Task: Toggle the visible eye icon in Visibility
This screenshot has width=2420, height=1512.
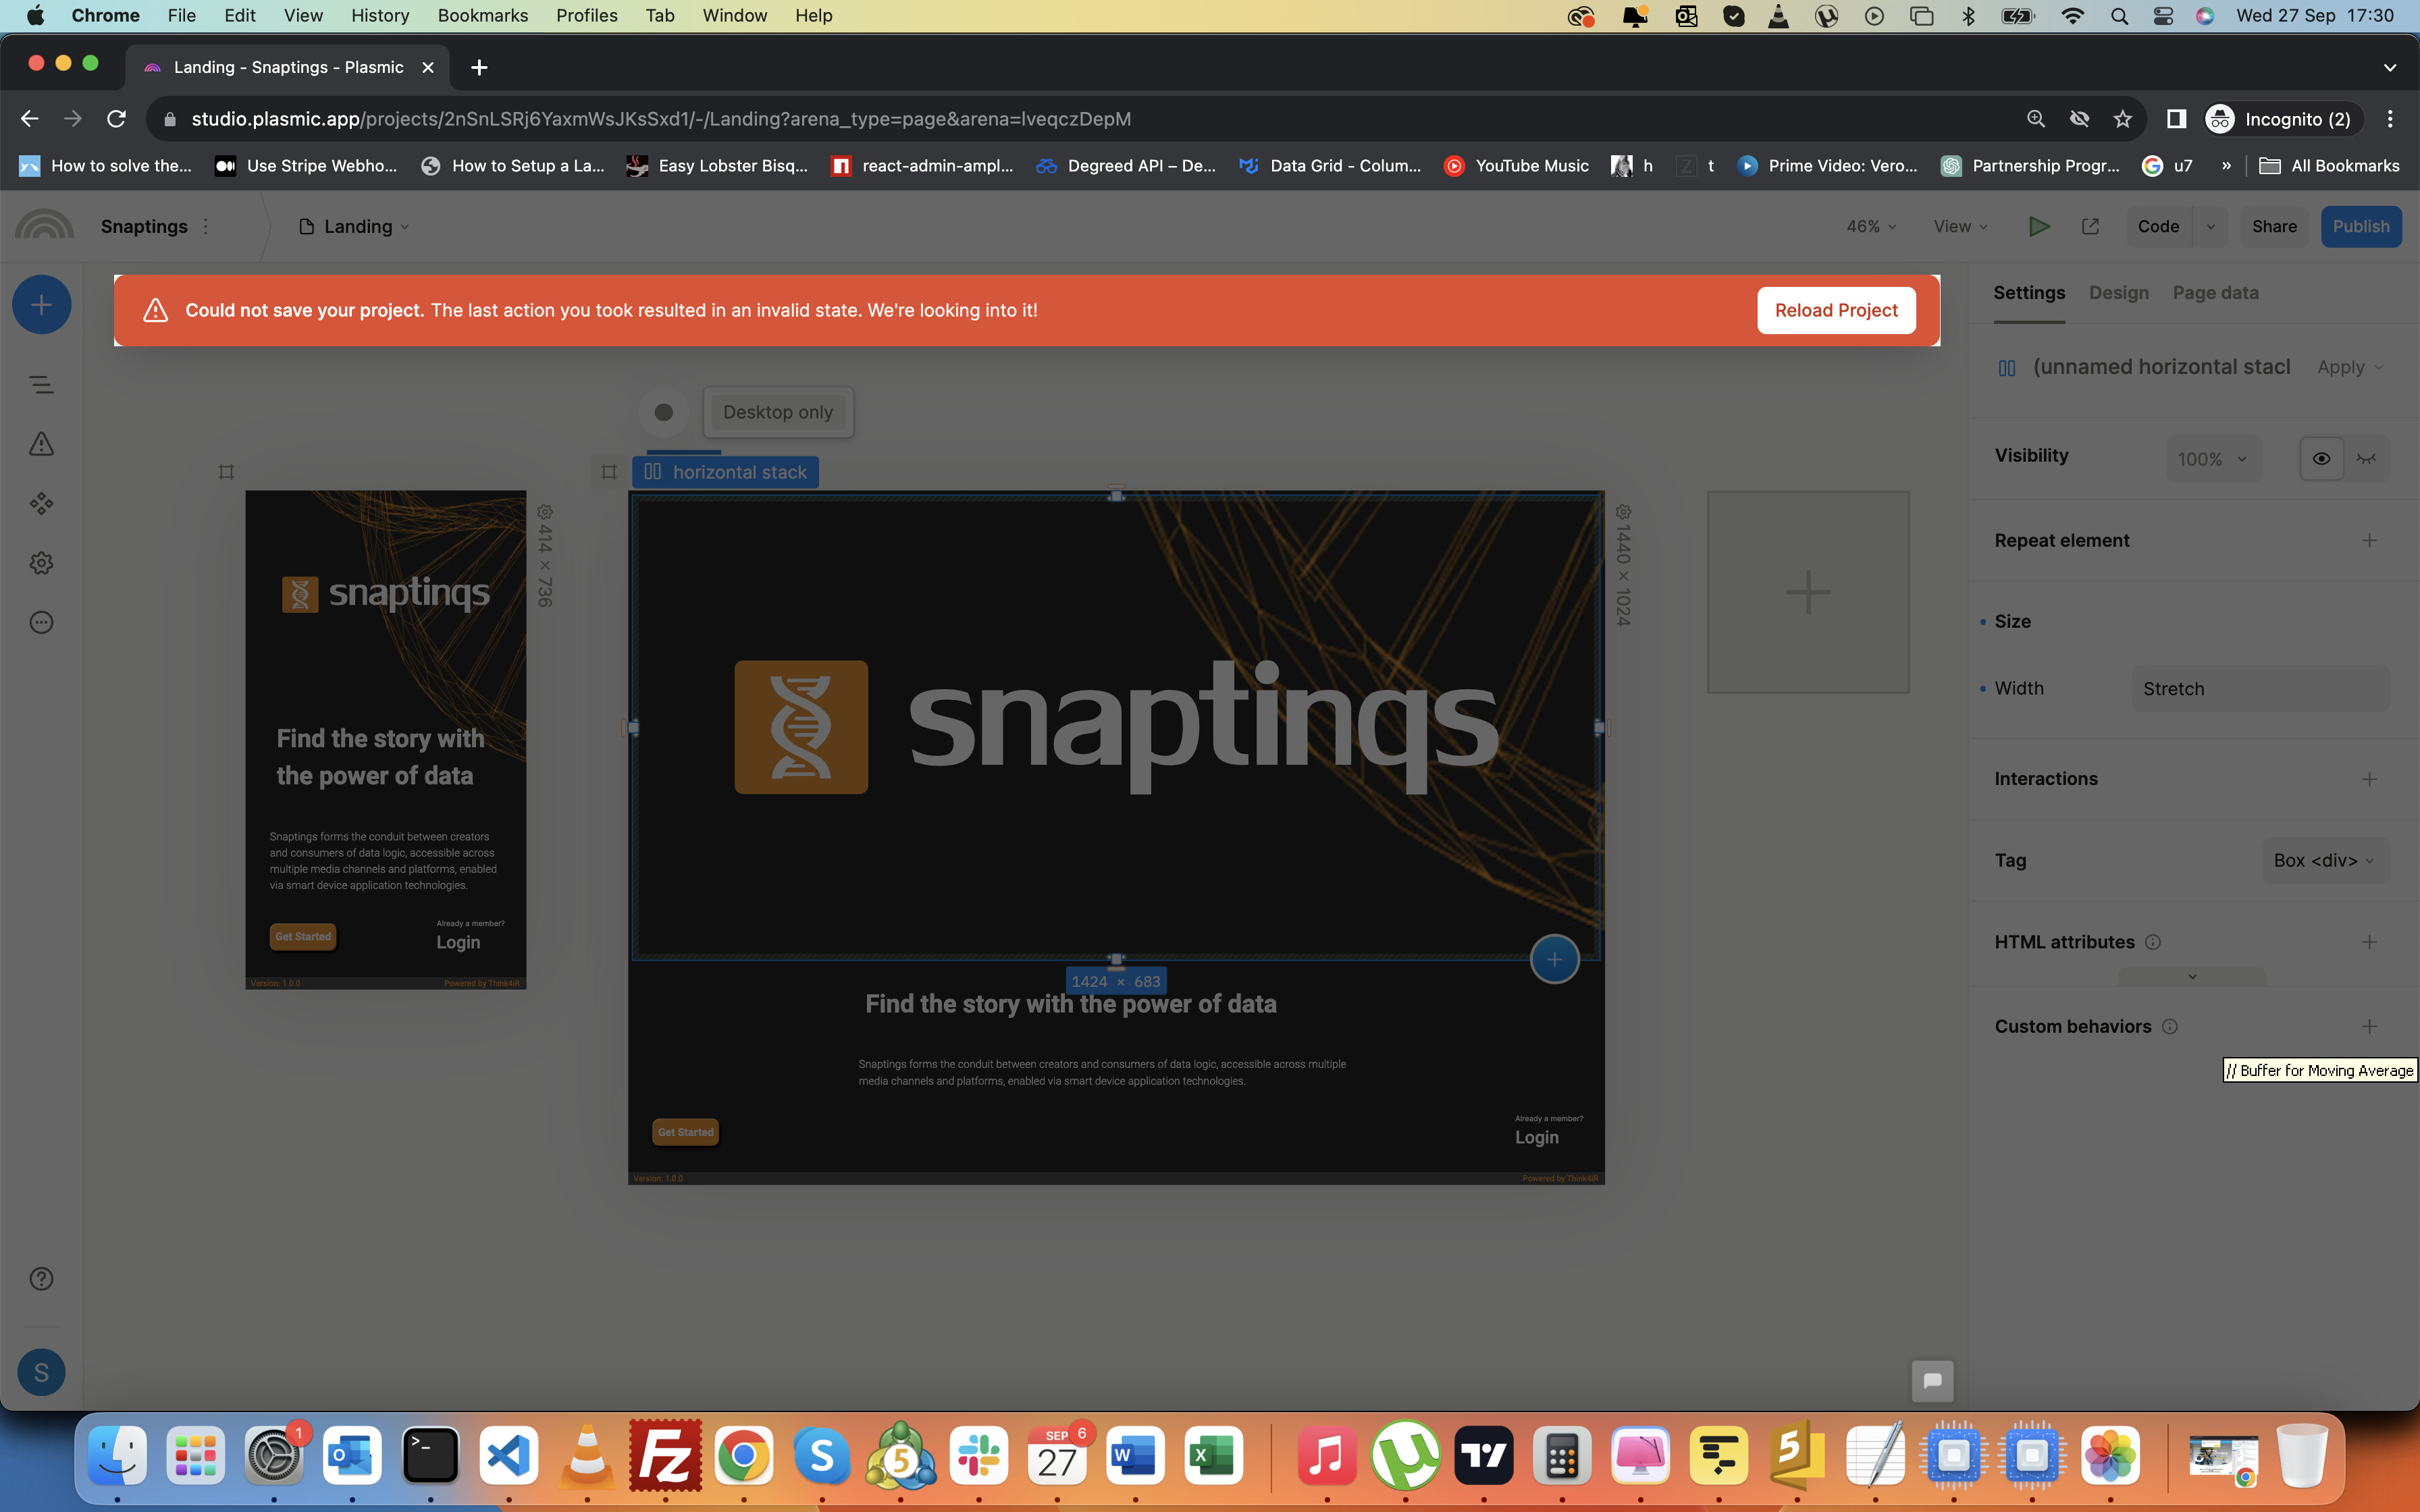Action: (2321, 459)
